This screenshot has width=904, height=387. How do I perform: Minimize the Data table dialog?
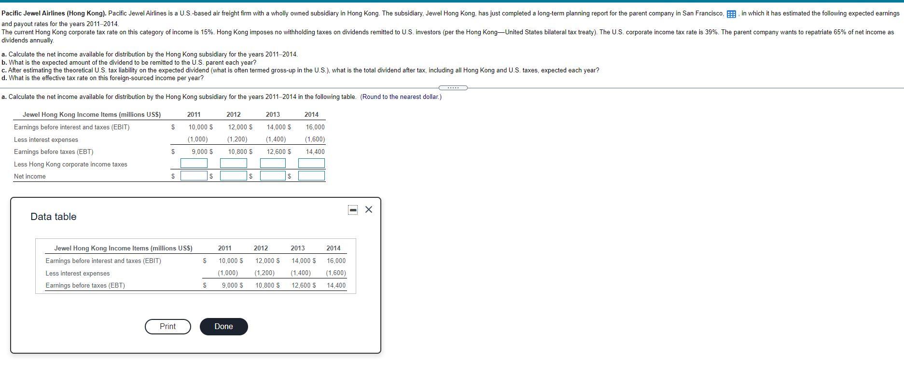(x=353, y=209)
